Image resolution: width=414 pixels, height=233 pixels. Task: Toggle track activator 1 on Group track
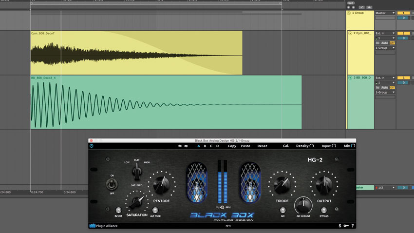click(x=403, y=13)
